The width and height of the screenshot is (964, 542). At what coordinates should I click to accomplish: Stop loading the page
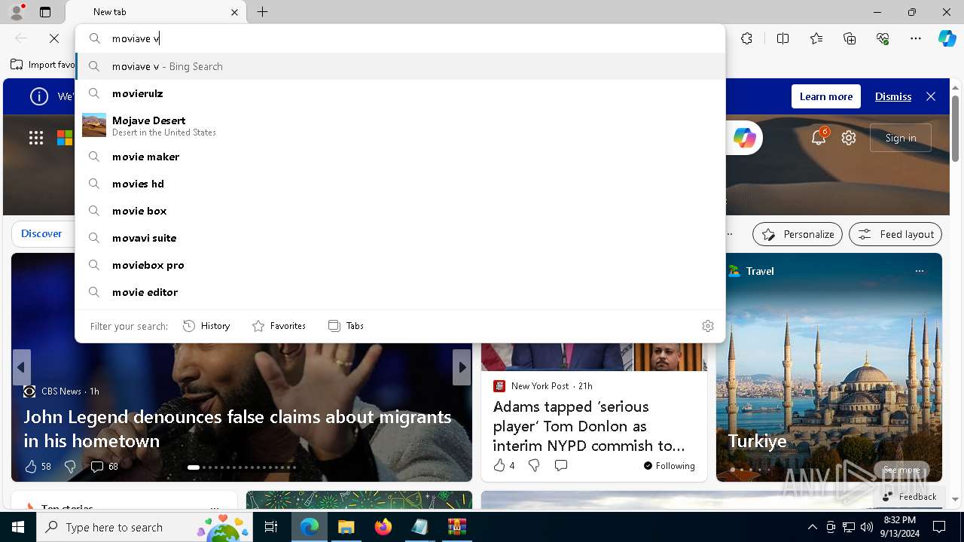point(54,38)
